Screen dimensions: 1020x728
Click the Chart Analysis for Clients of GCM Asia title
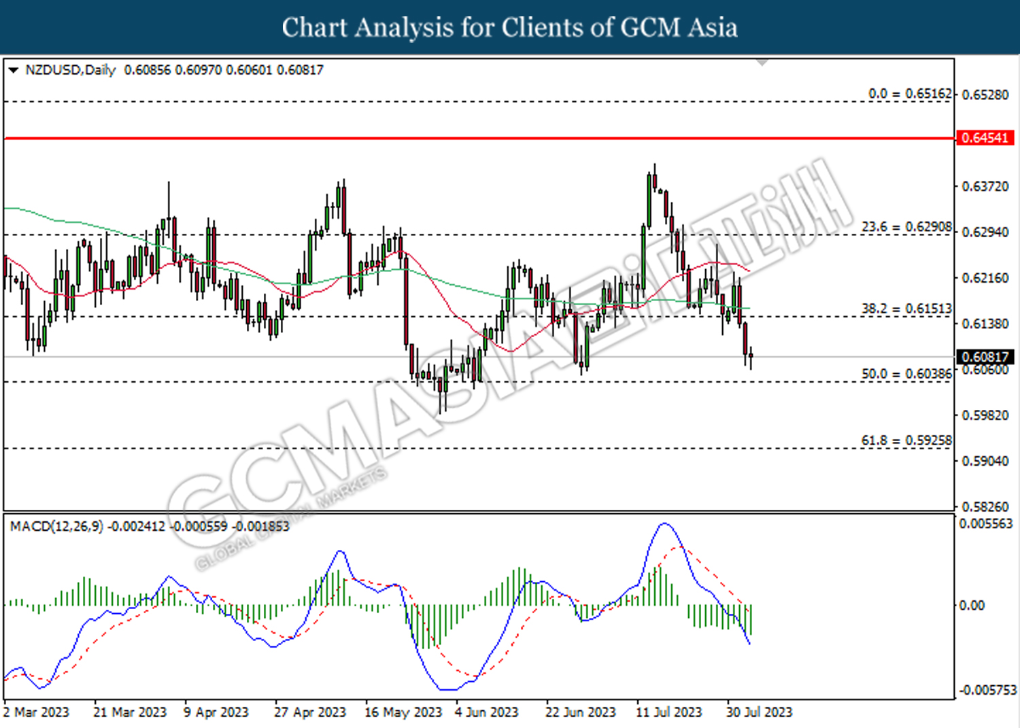(510, 27)
